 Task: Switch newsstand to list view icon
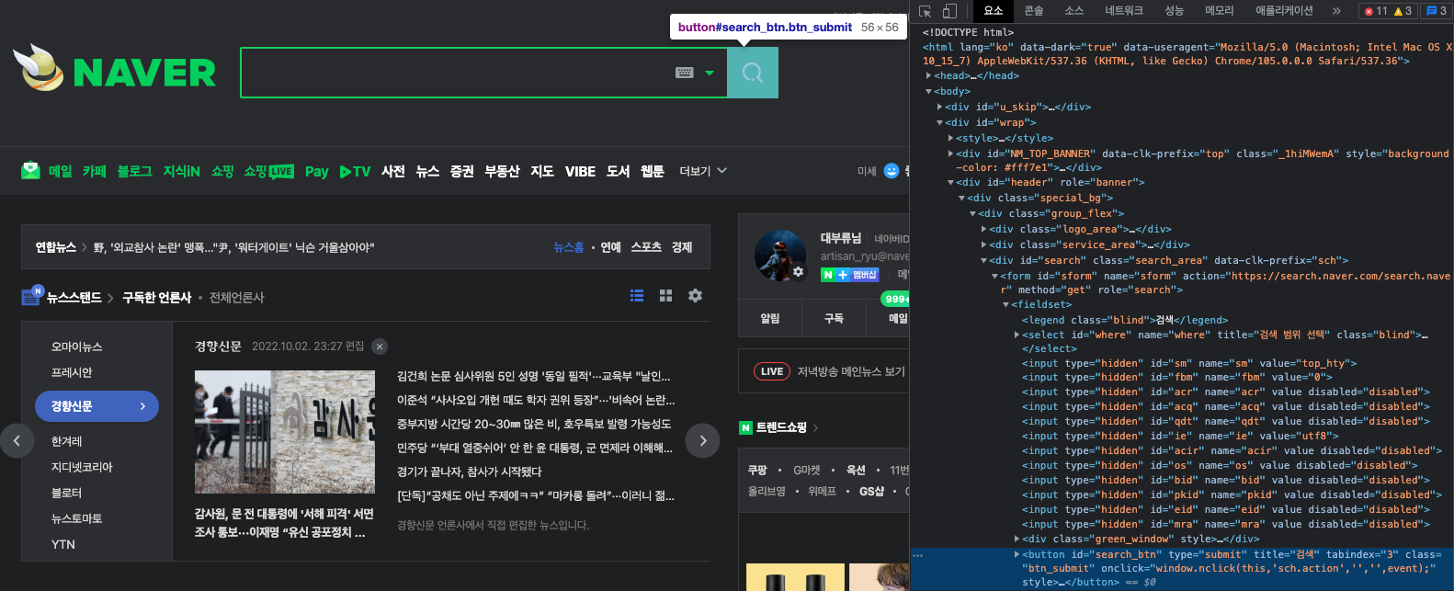point(637,295)
